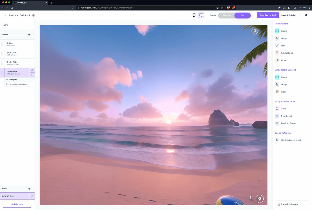312x210 pixels.
Task: Select the Office scene
Action: (16, 44)
